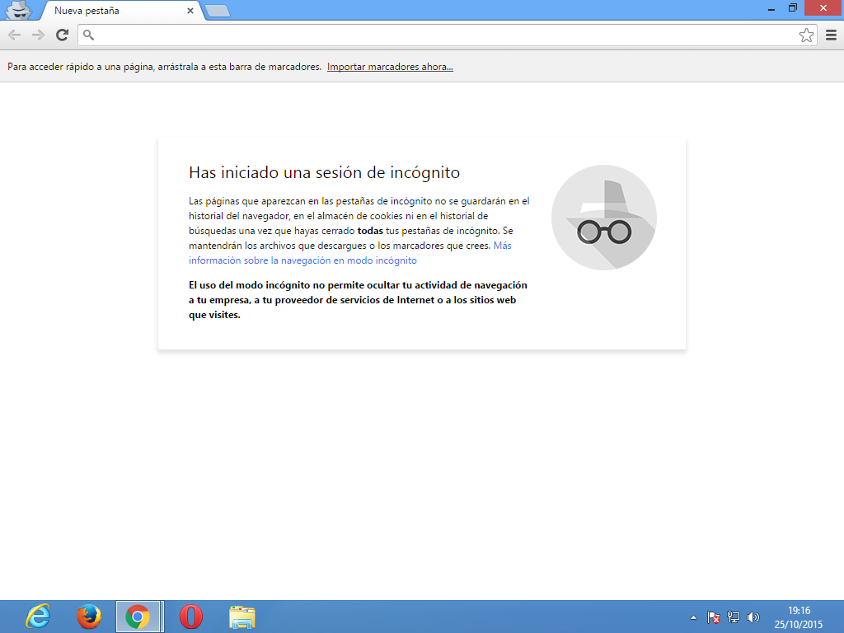Launch Internet Explorer from the taskbar

pos(38,617)
